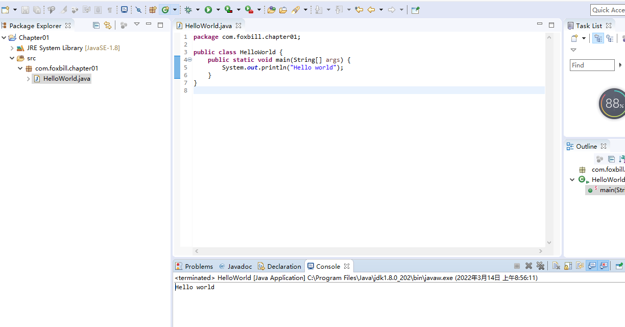Click Collapse All in Package Explorer
This screenshot has height=327, width=625.
click(96, 25)
